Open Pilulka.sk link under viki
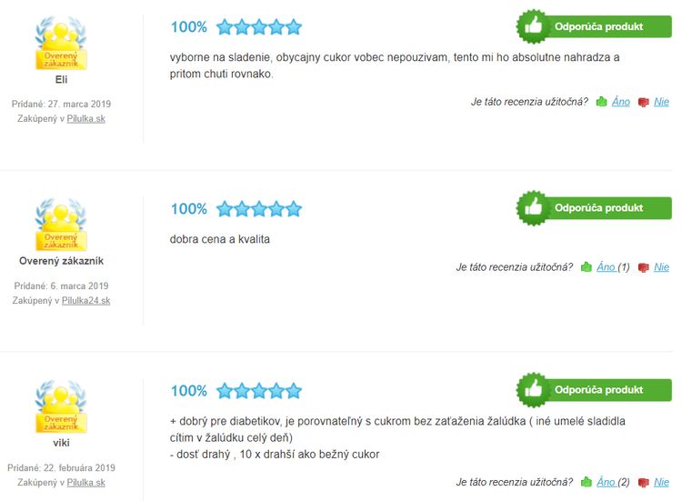 click(85, 482)
